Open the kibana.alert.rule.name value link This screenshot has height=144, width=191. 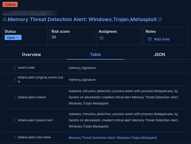pos(113,138)
